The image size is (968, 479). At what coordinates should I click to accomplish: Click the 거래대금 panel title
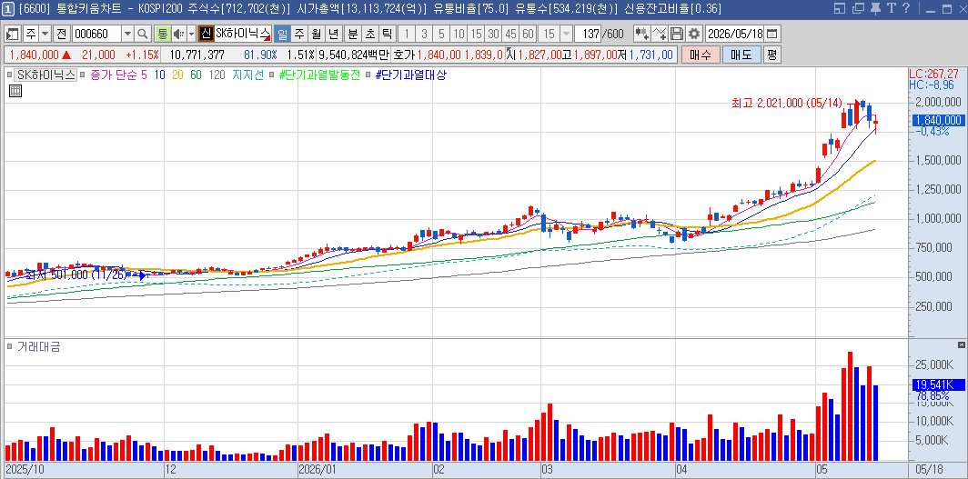coord(38,346)
